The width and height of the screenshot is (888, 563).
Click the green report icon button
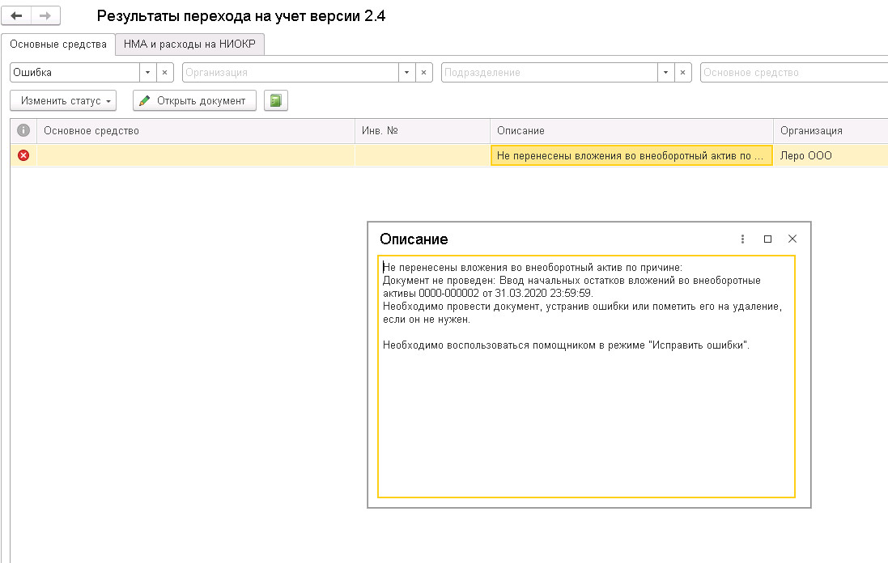point(276,101)
